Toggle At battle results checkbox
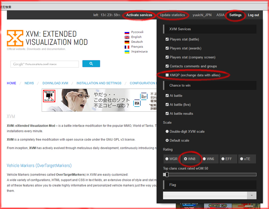 click(167, 113)
